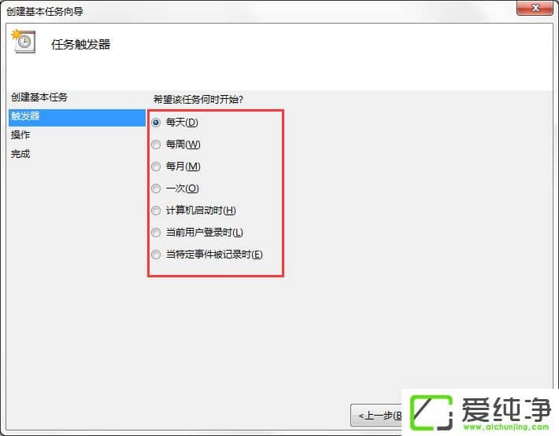Open the 操作 step in sidebar
The width and height of the screenshot is (559, 436).
20,135
